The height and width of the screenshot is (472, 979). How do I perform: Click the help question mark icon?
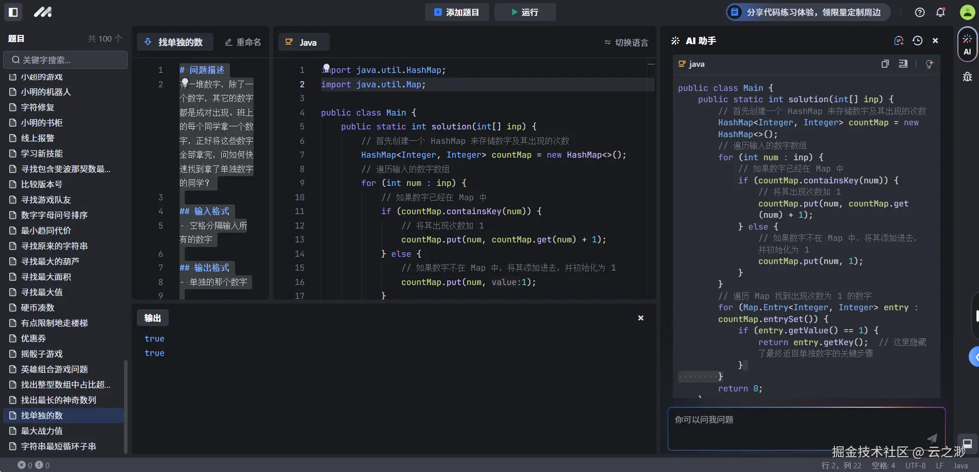tap(920, 12)
